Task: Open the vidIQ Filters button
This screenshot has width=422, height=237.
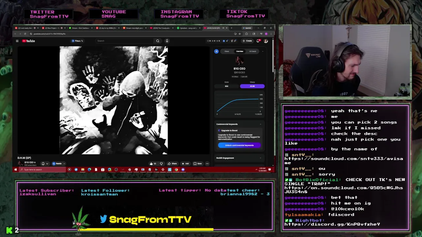Action: pyautogui.click(x=77, y=41)
